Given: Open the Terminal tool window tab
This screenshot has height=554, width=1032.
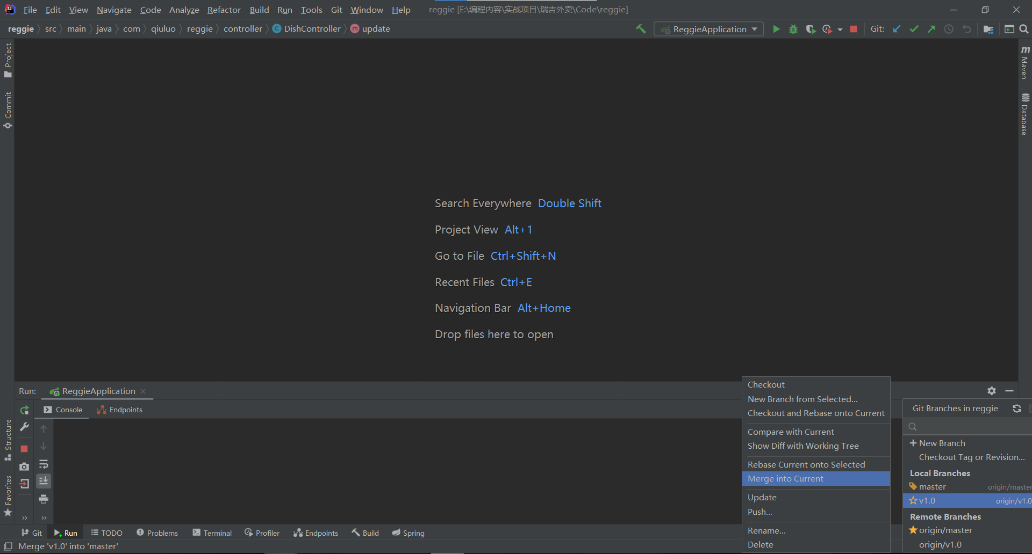Looking at the screenshot, I should pyautogui.click(x=212, y=533).
